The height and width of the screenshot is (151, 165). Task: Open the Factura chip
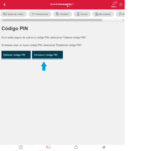coord(82,14)
